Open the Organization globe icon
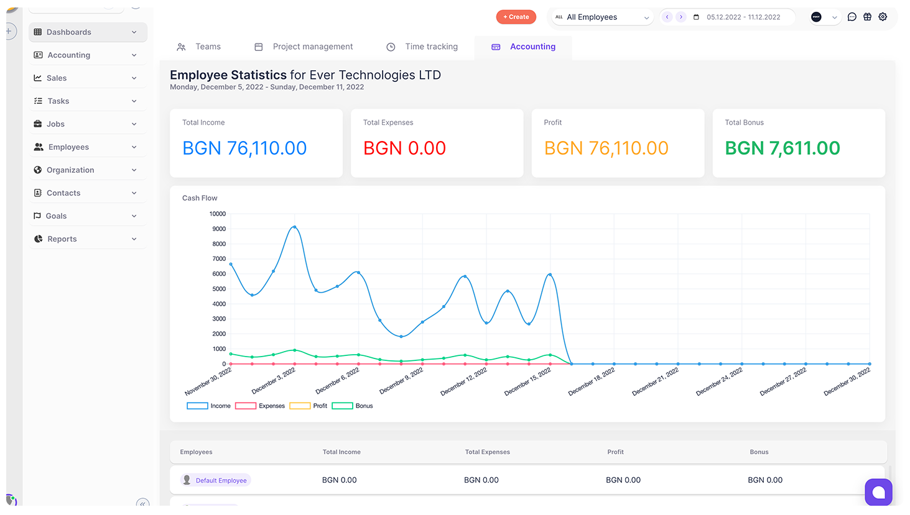The image size is (910, 515). 39,169
